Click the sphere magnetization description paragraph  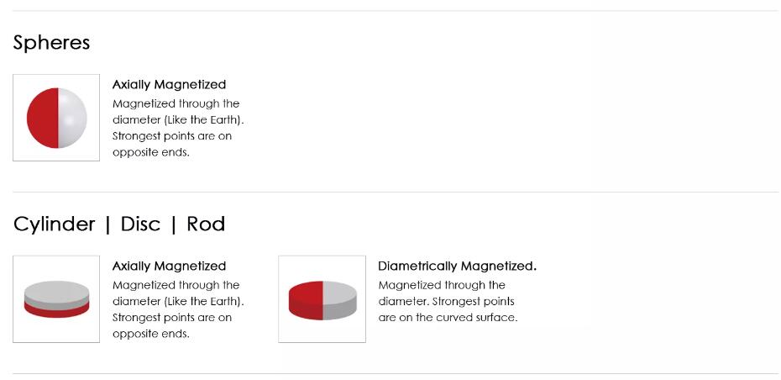click(x=178, y=128)
